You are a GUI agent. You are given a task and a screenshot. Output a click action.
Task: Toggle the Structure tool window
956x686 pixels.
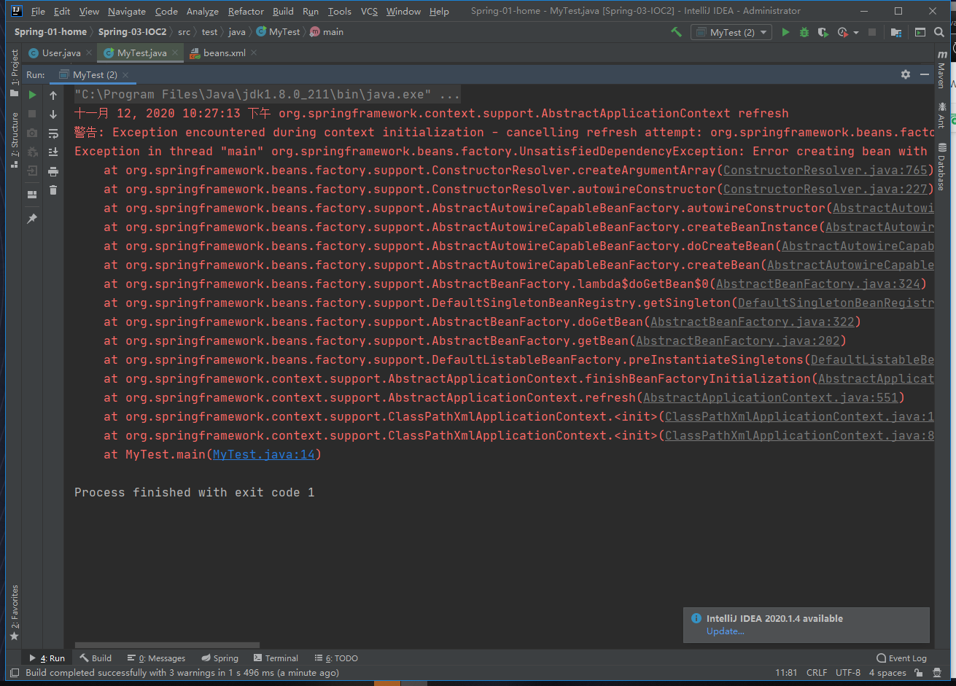pos(15,140)
